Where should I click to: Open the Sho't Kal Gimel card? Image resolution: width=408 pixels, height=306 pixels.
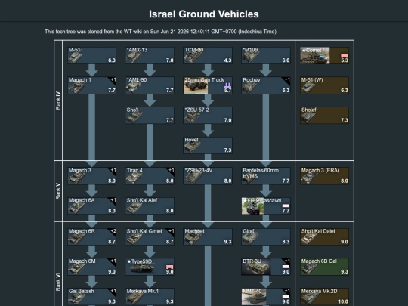[x=150, y=236]
